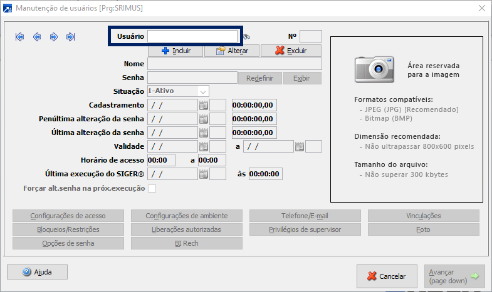
Task: Click Horário de acesso start time field
Action: coord(161,160)
